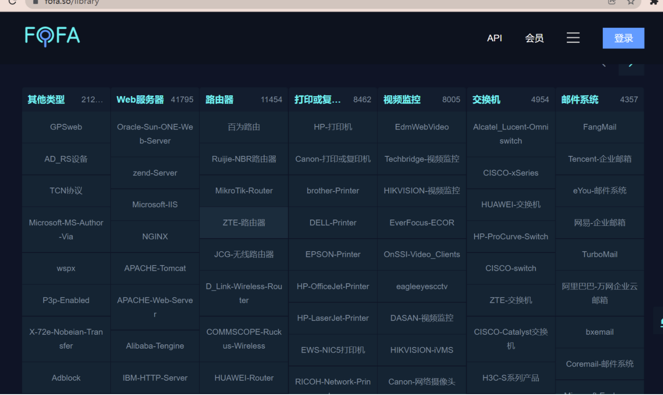
Task: Click the address bar URL
Action: pyautogui.click(x=72, y=3)
